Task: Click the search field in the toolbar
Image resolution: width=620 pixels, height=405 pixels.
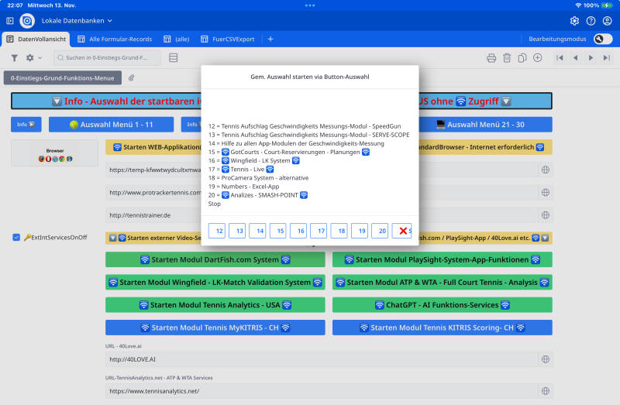Action: click(107, 58)
